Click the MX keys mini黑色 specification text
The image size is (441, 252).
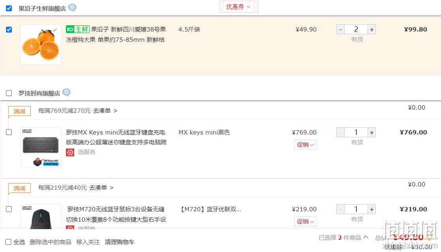[x=204, y=133]
